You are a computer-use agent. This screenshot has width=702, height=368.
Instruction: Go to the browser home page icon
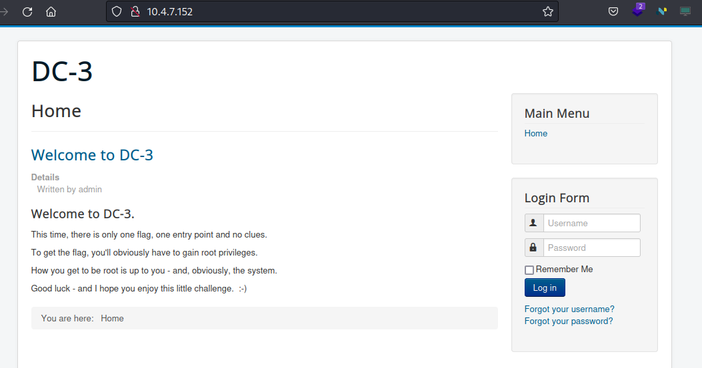point(51,11)
